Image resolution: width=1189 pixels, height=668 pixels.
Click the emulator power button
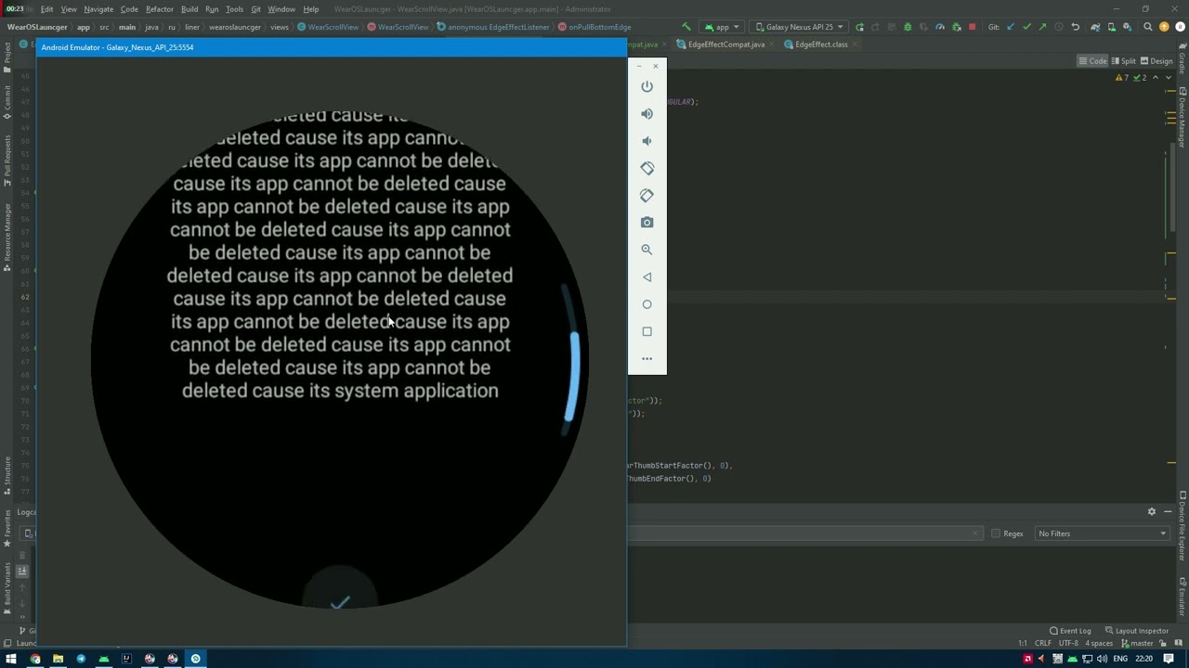647,86
